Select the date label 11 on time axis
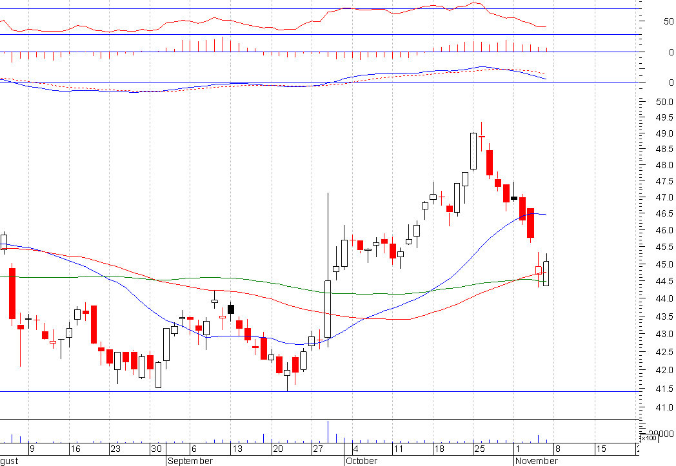Viewport: 676px width, 466px height. pyautogui.click(x=398, y=449)
